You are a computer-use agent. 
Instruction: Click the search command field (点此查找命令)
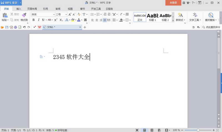click(211, 27)
